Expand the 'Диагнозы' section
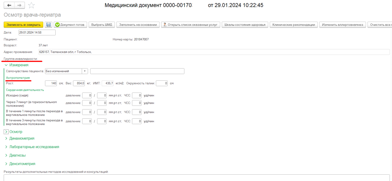The image size is (392, 181). click(x=6, y=156)
